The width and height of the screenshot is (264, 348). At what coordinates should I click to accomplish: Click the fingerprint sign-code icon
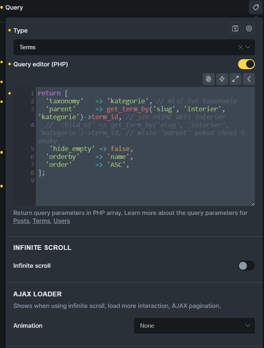coord(208,79)
